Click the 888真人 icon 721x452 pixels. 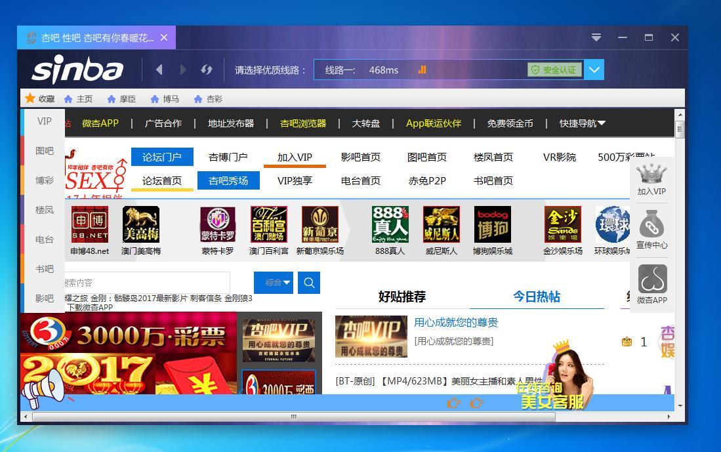tap(390, 224)
